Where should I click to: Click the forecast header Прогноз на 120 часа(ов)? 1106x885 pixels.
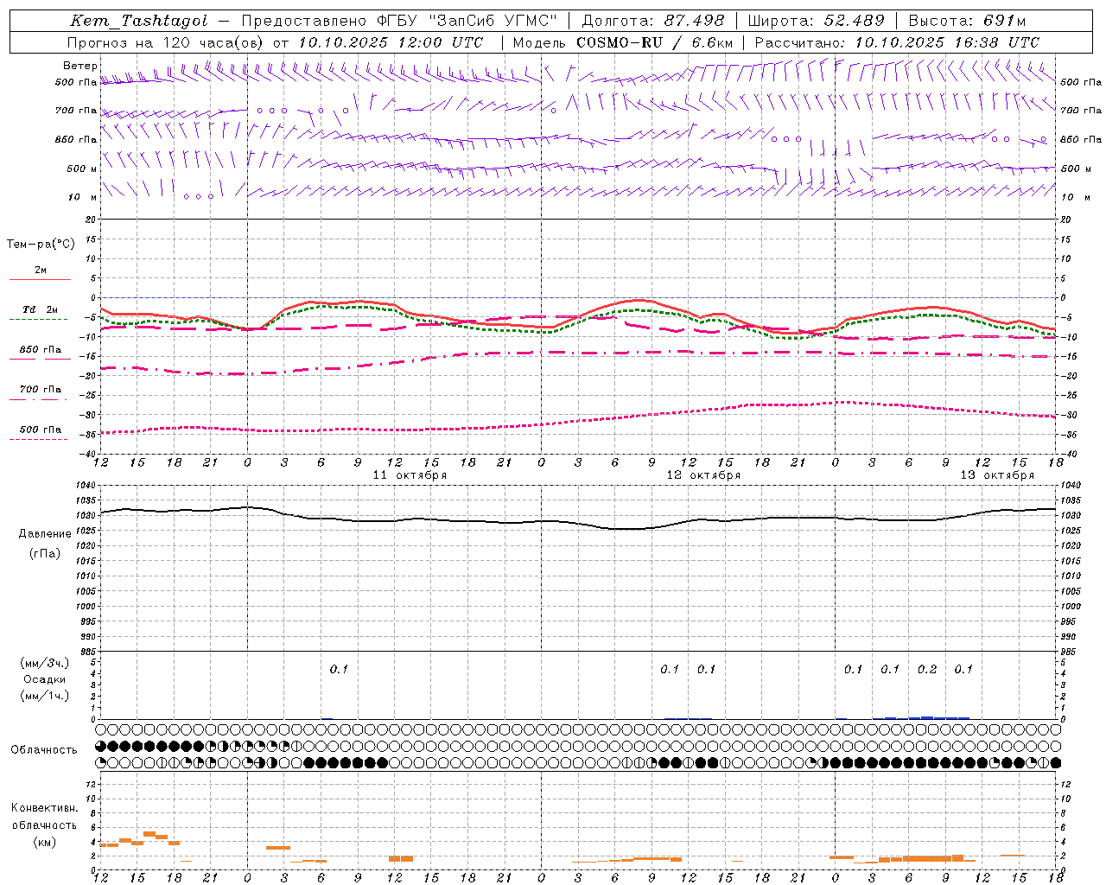[x=166, y=42]
